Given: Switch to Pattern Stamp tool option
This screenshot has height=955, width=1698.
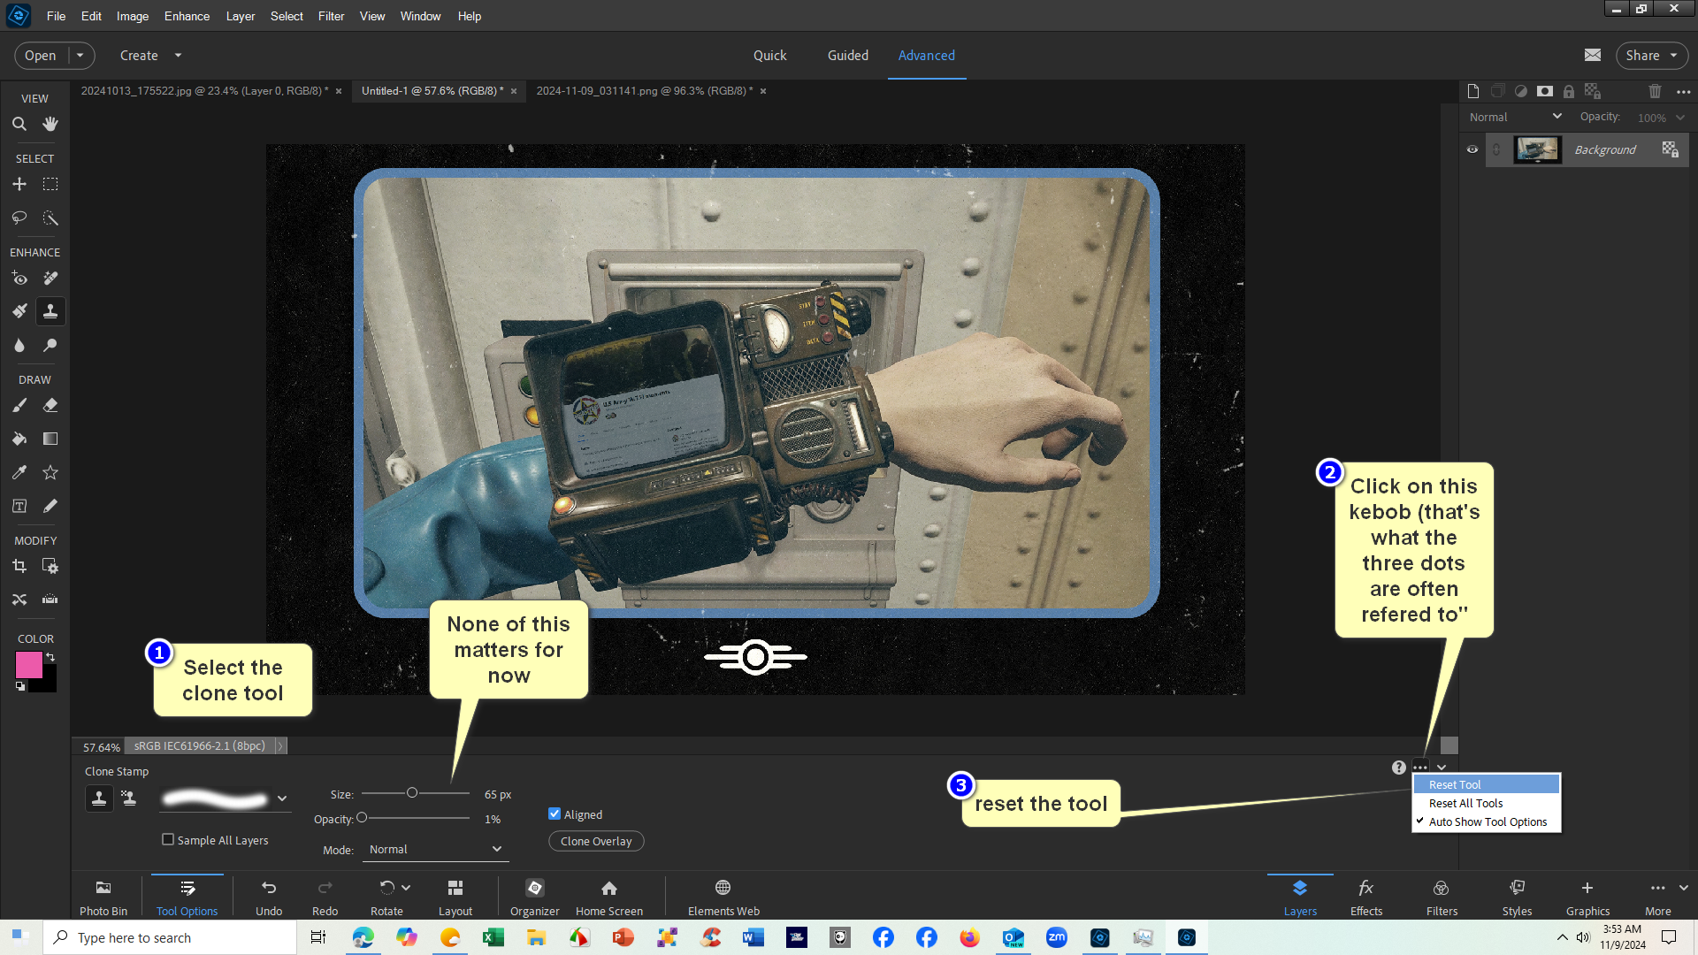Looking at the screenshot, I should (129, 798).
